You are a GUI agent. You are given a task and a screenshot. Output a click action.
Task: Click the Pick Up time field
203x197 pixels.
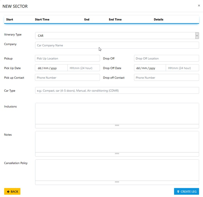click(84, 68)
